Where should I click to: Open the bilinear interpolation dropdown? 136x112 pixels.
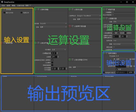click(x=124, y=44)
